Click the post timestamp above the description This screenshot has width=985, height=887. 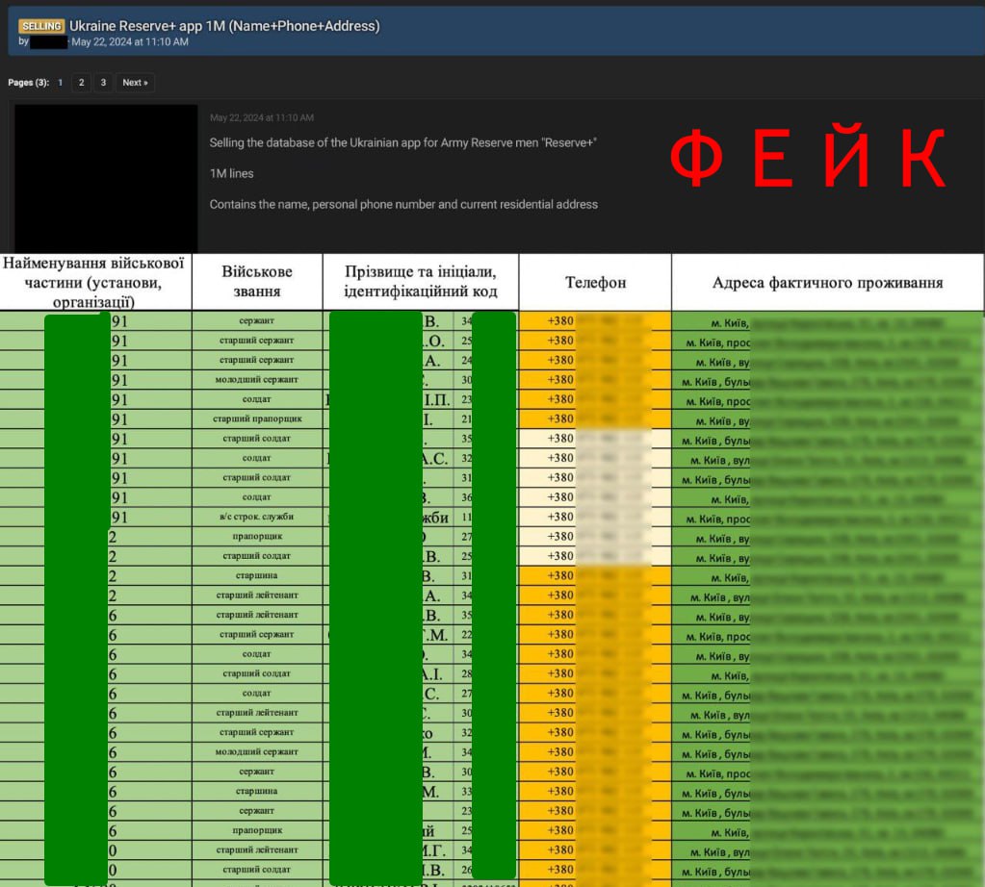click(261, 117)
